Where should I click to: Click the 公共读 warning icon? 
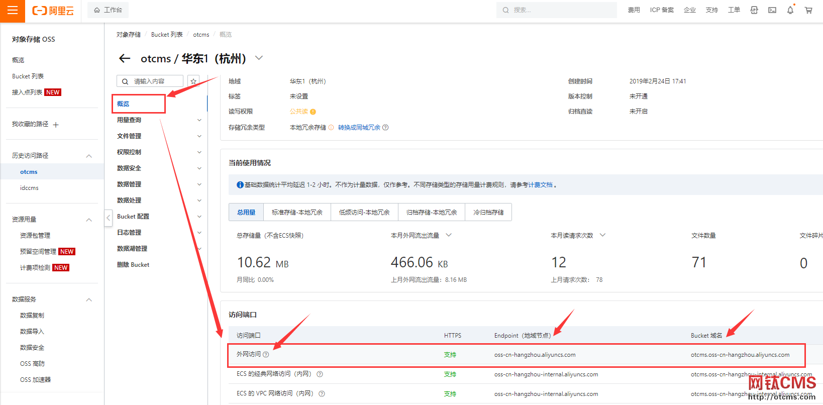tap(313, 112)
